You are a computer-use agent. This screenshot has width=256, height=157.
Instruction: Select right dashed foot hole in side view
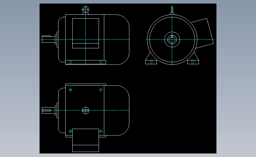[101, 62]
